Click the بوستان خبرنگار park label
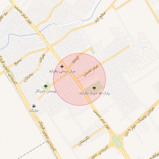 (x=46, y=91)
